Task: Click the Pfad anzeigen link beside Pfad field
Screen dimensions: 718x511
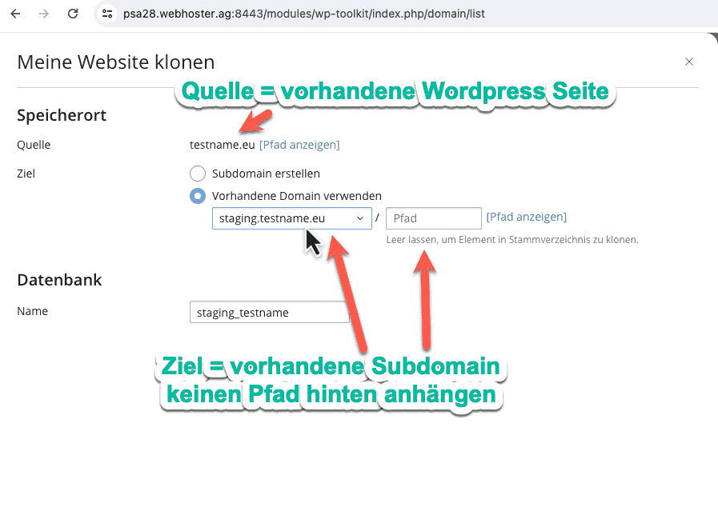Action: (526, 217)
